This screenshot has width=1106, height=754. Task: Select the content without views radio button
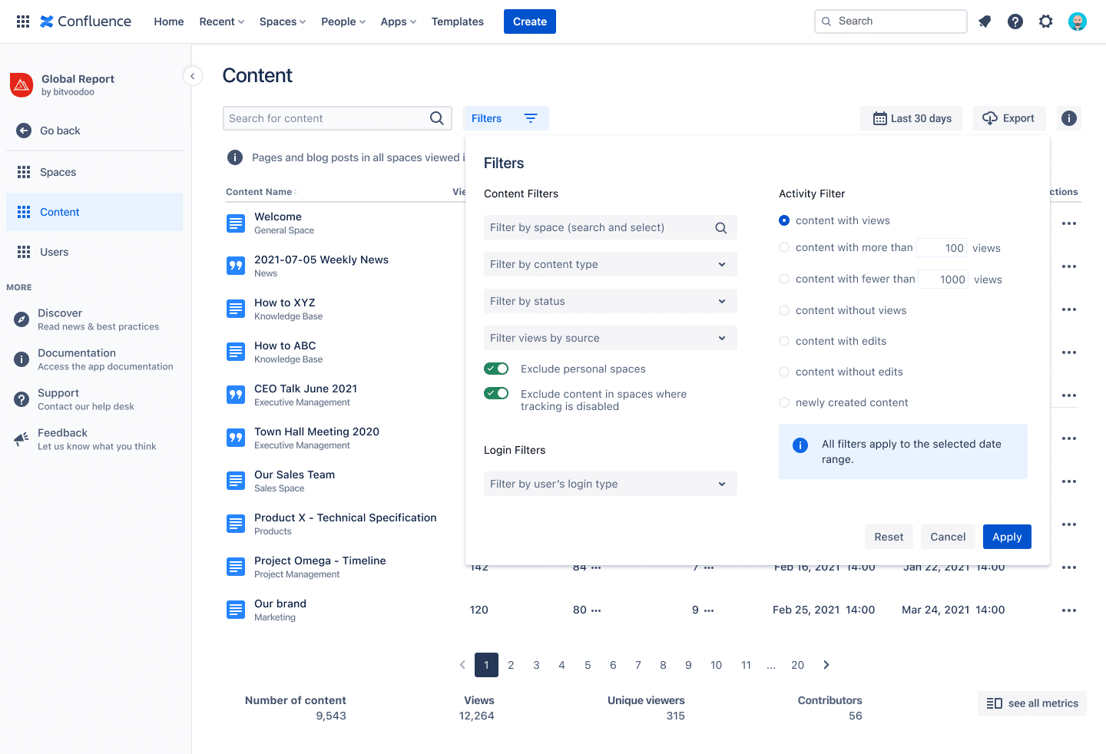(783, 310)
